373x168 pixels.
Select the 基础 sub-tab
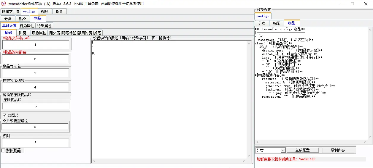[8, 33]
